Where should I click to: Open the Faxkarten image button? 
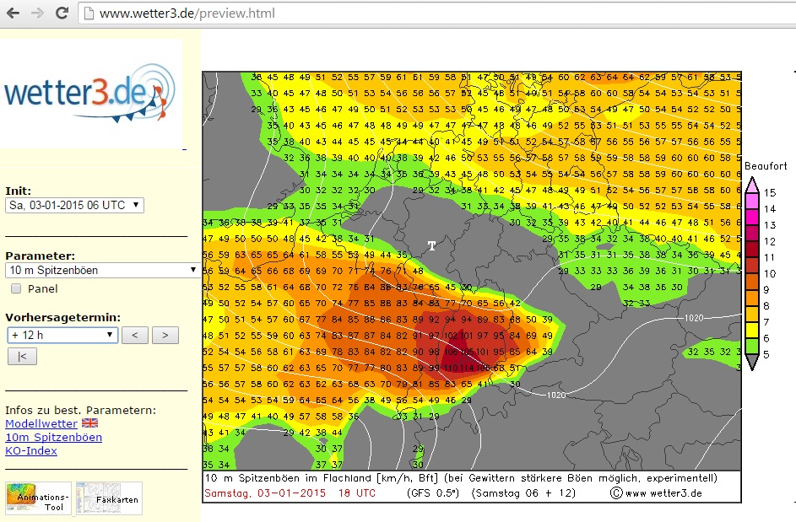pos(109,498)
